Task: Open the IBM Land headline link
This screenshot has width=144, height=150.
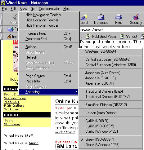Action: click(x=66, y=147)
